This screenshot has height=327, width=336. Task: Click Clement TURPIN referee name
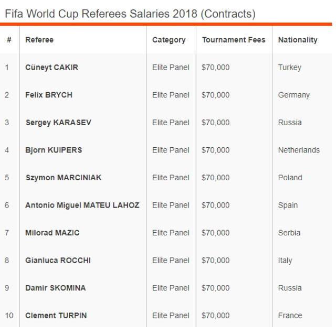click(x=56, y=315)
